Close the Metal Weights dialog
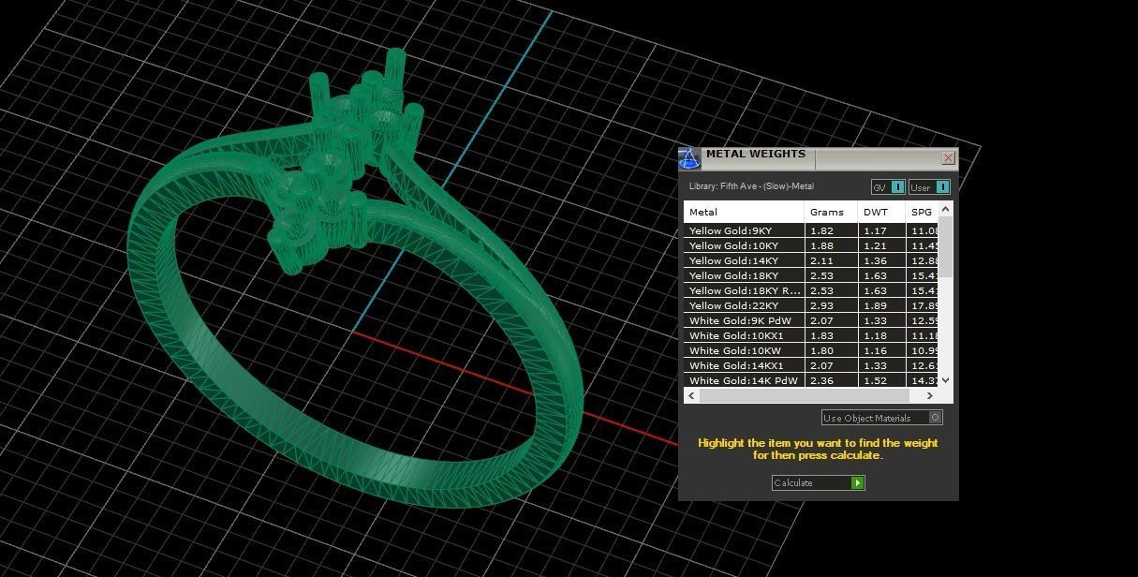 point(948,158)
